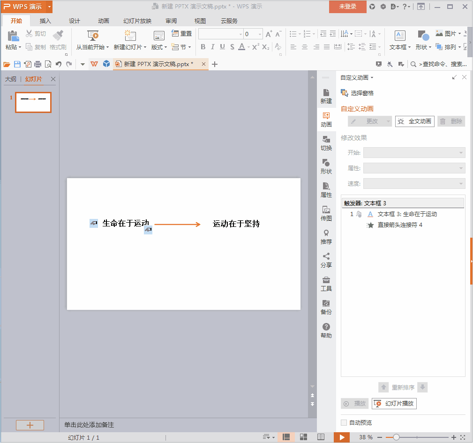This screenshot has width=473, height=443.
Task: Click the 幻灯片播放 slideshow button
Action: point(394,404)
